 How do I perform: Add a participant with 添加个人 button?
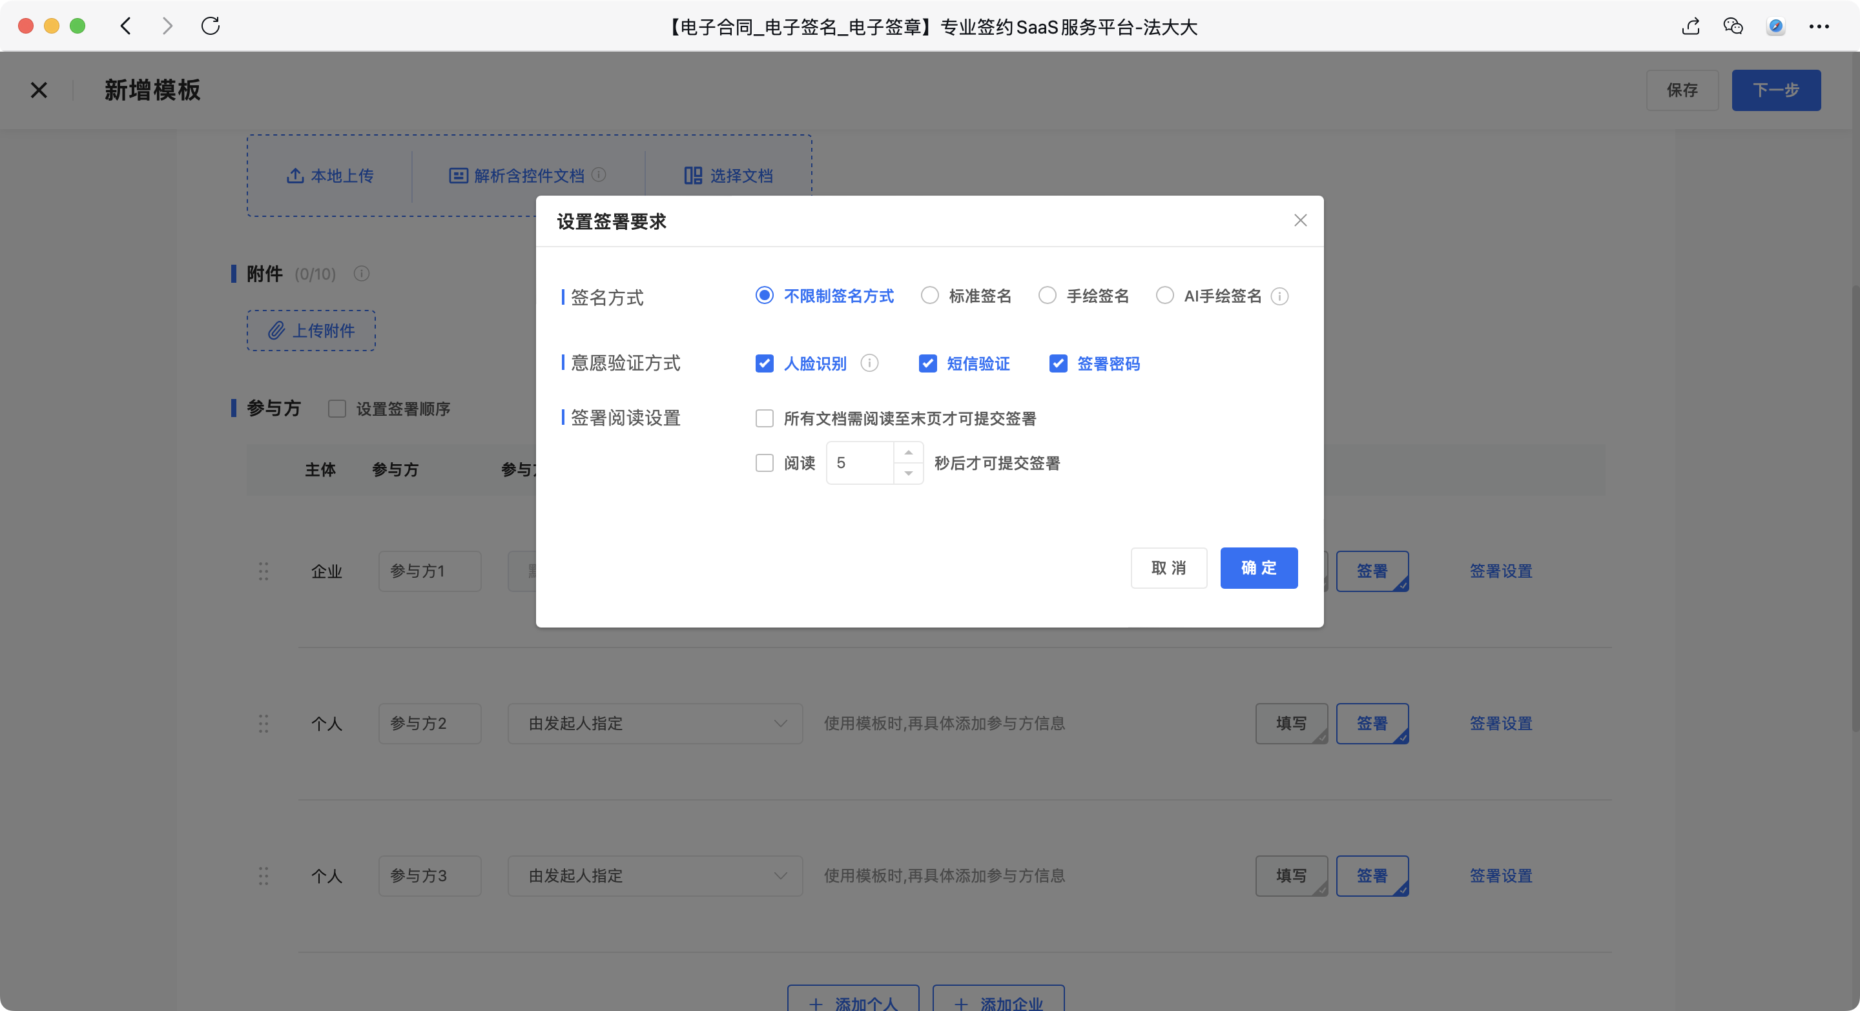click(x=852, y=998)
